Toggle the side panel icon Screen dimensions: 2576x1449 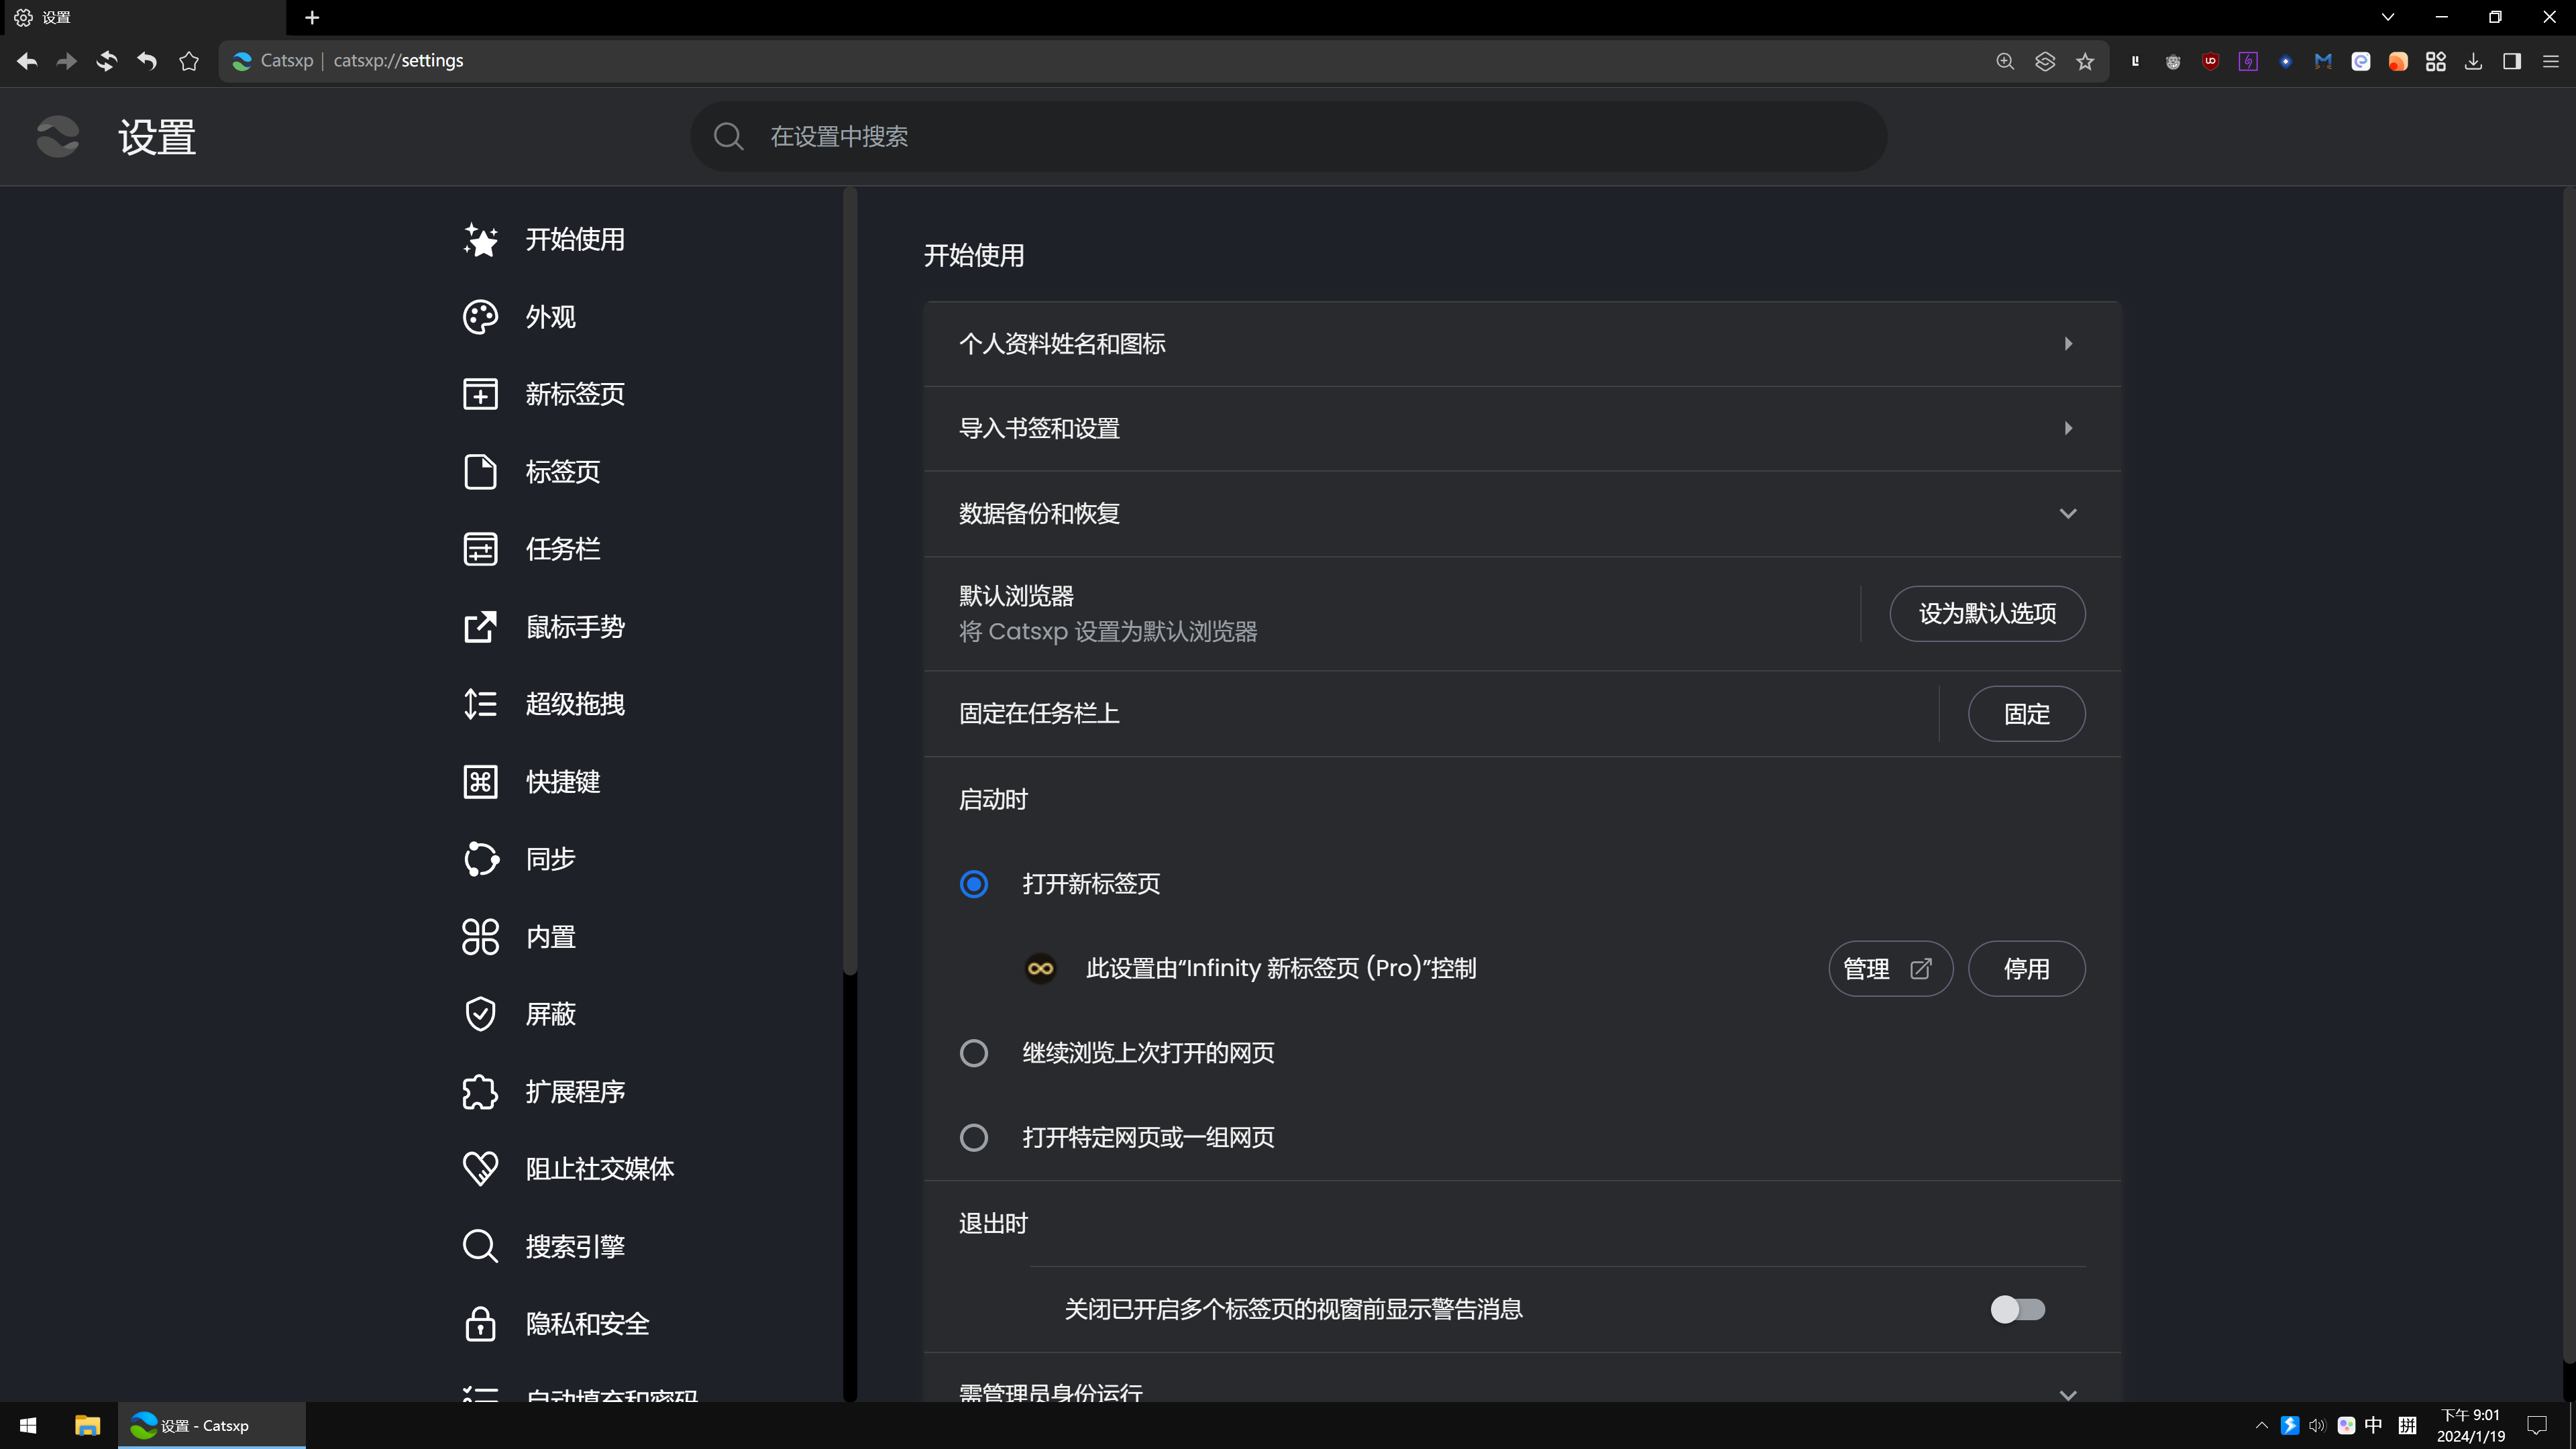(x=2511, y=61)
